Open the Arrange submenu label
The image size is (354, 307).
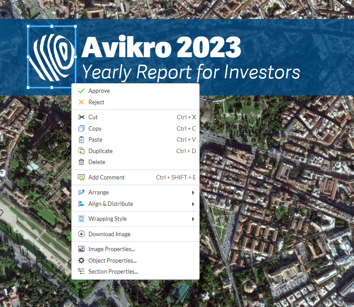point(99,193)
